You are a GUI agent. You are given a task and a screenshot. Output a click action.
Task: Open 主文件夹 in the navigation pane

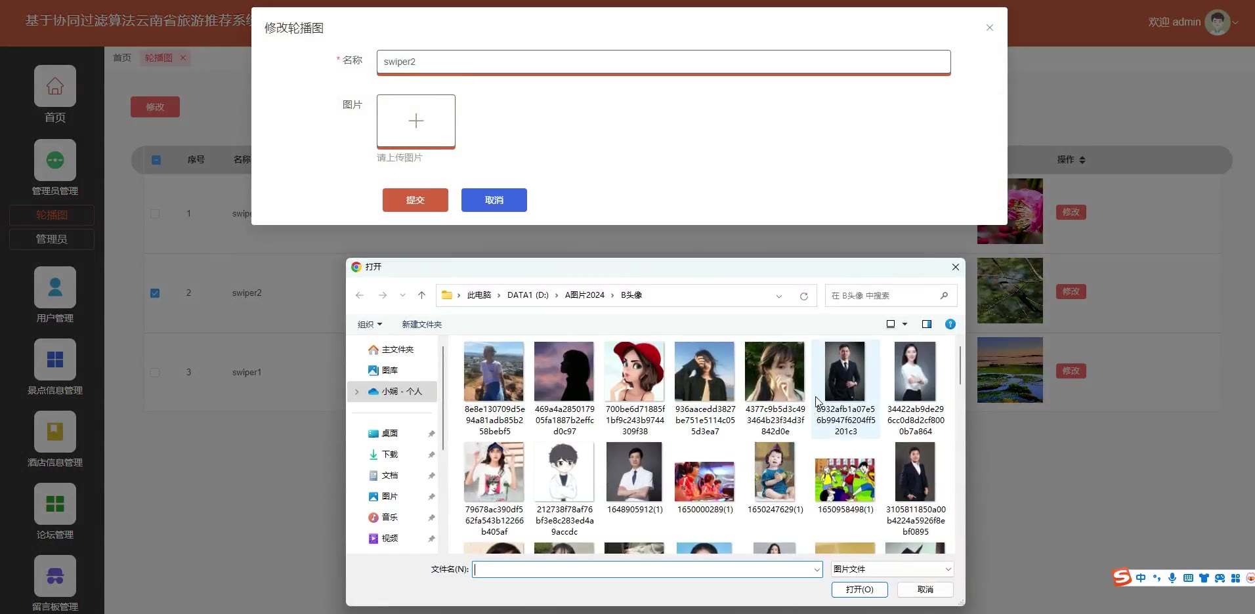[x=391, y=350]
